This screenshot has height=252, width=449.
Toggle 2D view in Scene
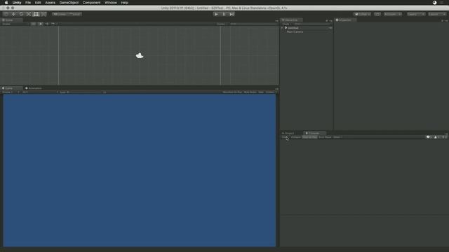click(x=33, y=24)
